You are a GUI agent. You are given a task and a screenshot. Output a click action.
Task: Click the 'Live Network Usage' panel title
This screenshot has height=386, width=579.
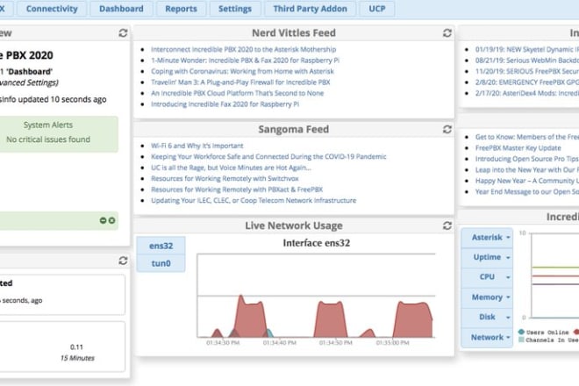(294, 225)
